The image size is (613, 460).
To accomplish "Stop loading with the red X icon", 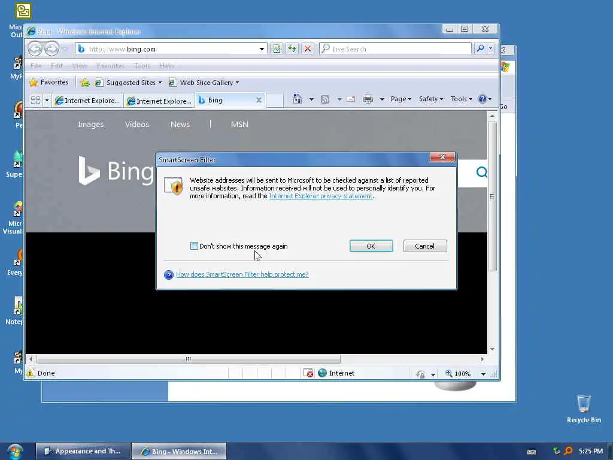I will 308,49.
